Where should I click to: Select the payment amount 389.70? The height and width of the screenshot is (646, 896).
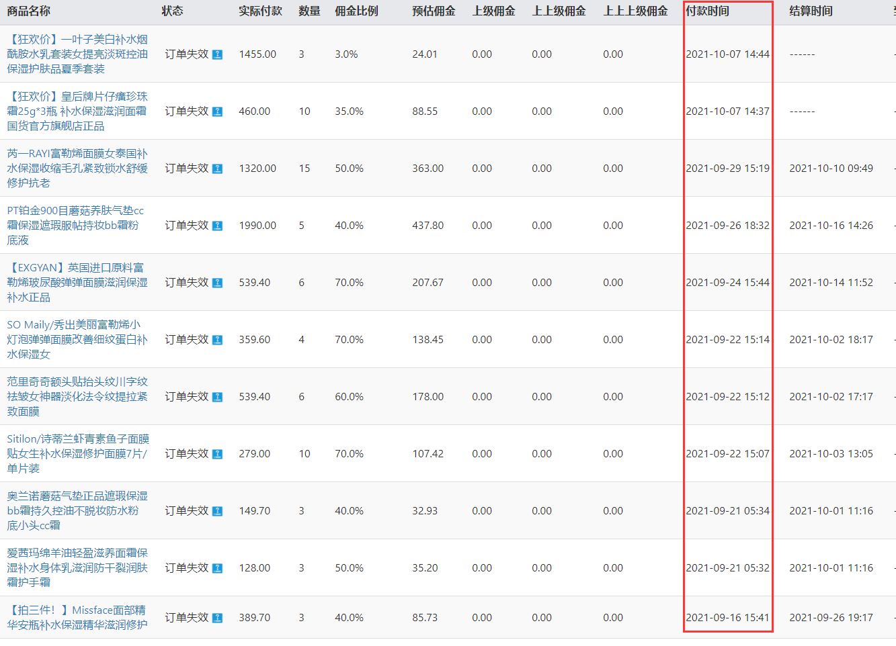click(x=255, y=618)
